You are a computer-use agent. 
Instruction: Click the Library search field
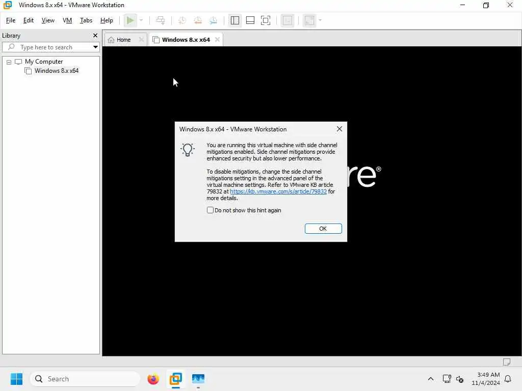pyautogui.click(x=50, y=47)
